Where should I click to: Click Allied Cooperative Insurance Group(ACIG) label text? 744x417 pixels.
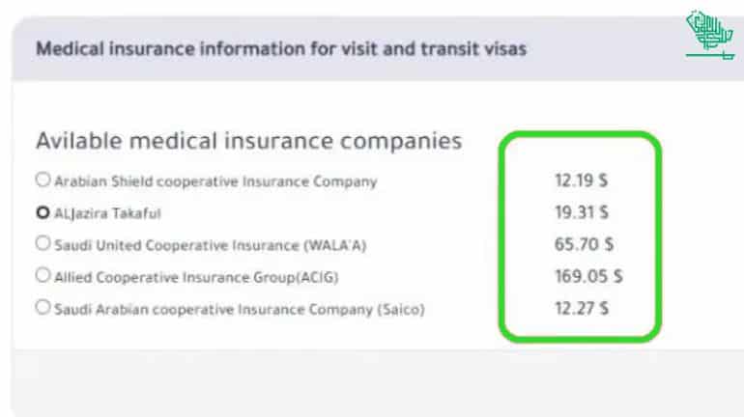click(196, 276)
